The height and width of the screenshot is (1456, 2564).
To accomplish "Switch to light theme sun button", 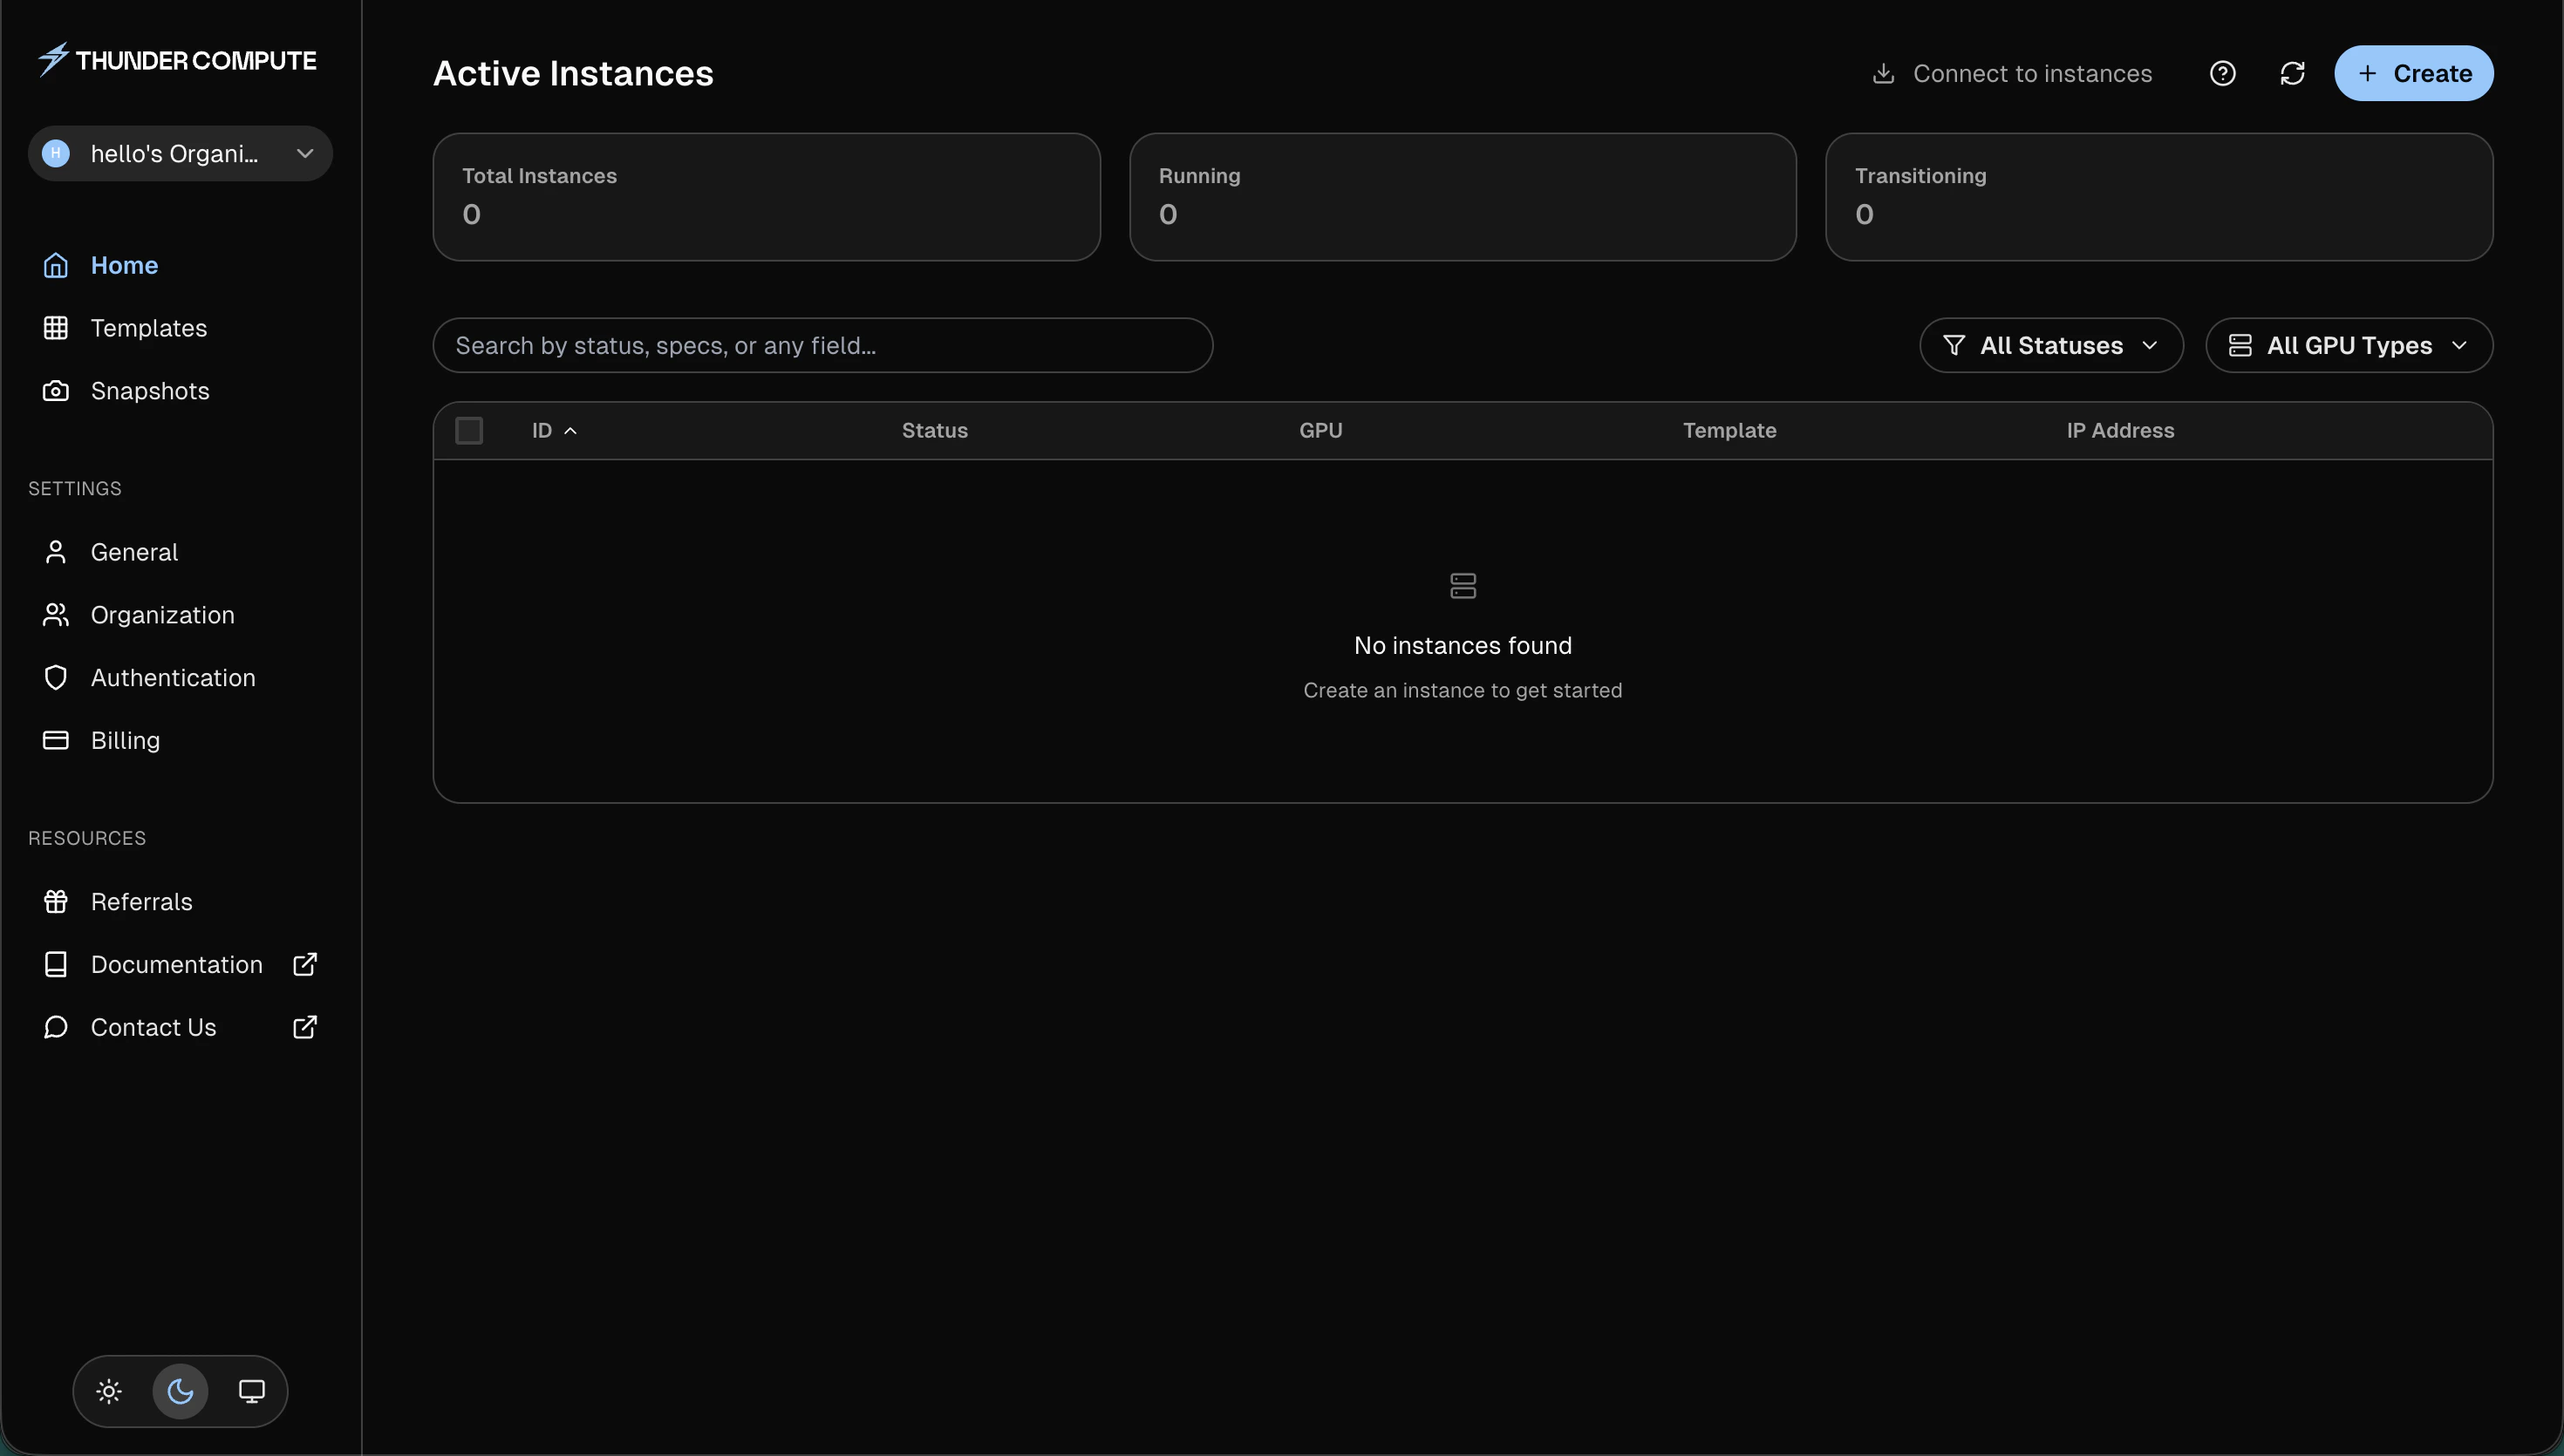I will [109, 1391].
